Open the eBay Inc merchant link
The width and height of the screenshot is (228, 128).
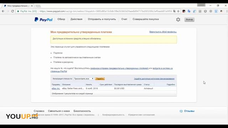coord(56,89)
